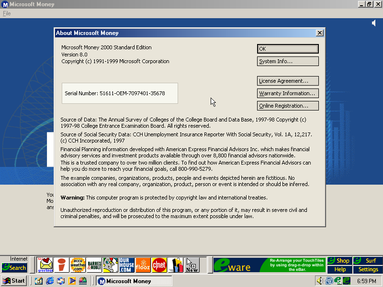Viewport: 383px width, 287px height.
Task: Start Online Registration
Action: (288, 106)
